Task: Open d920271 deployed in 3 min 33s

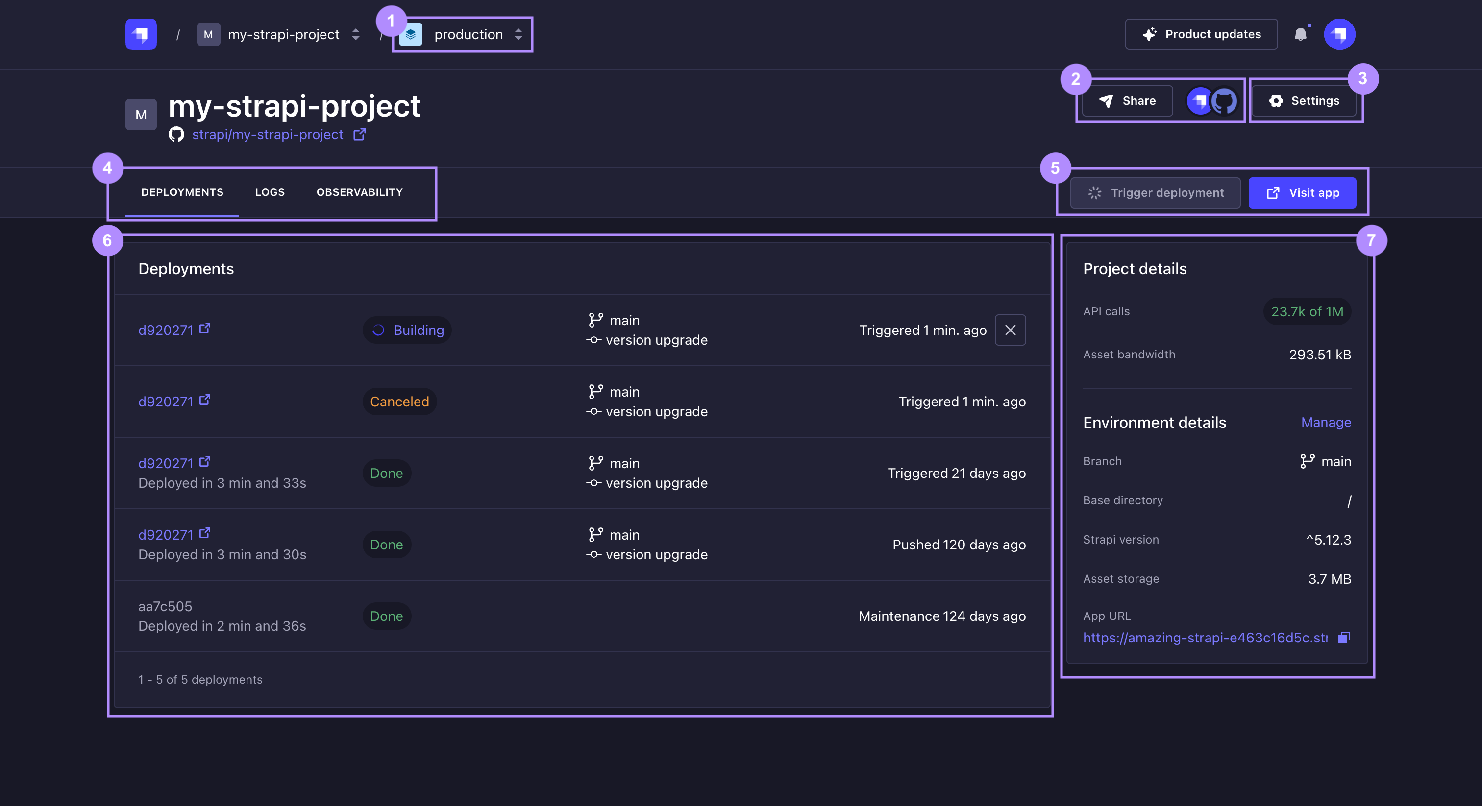Action: click(x=174, y=463)
